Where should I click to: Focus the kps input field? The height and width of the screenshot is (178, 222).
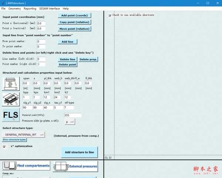tap(36, 97)
